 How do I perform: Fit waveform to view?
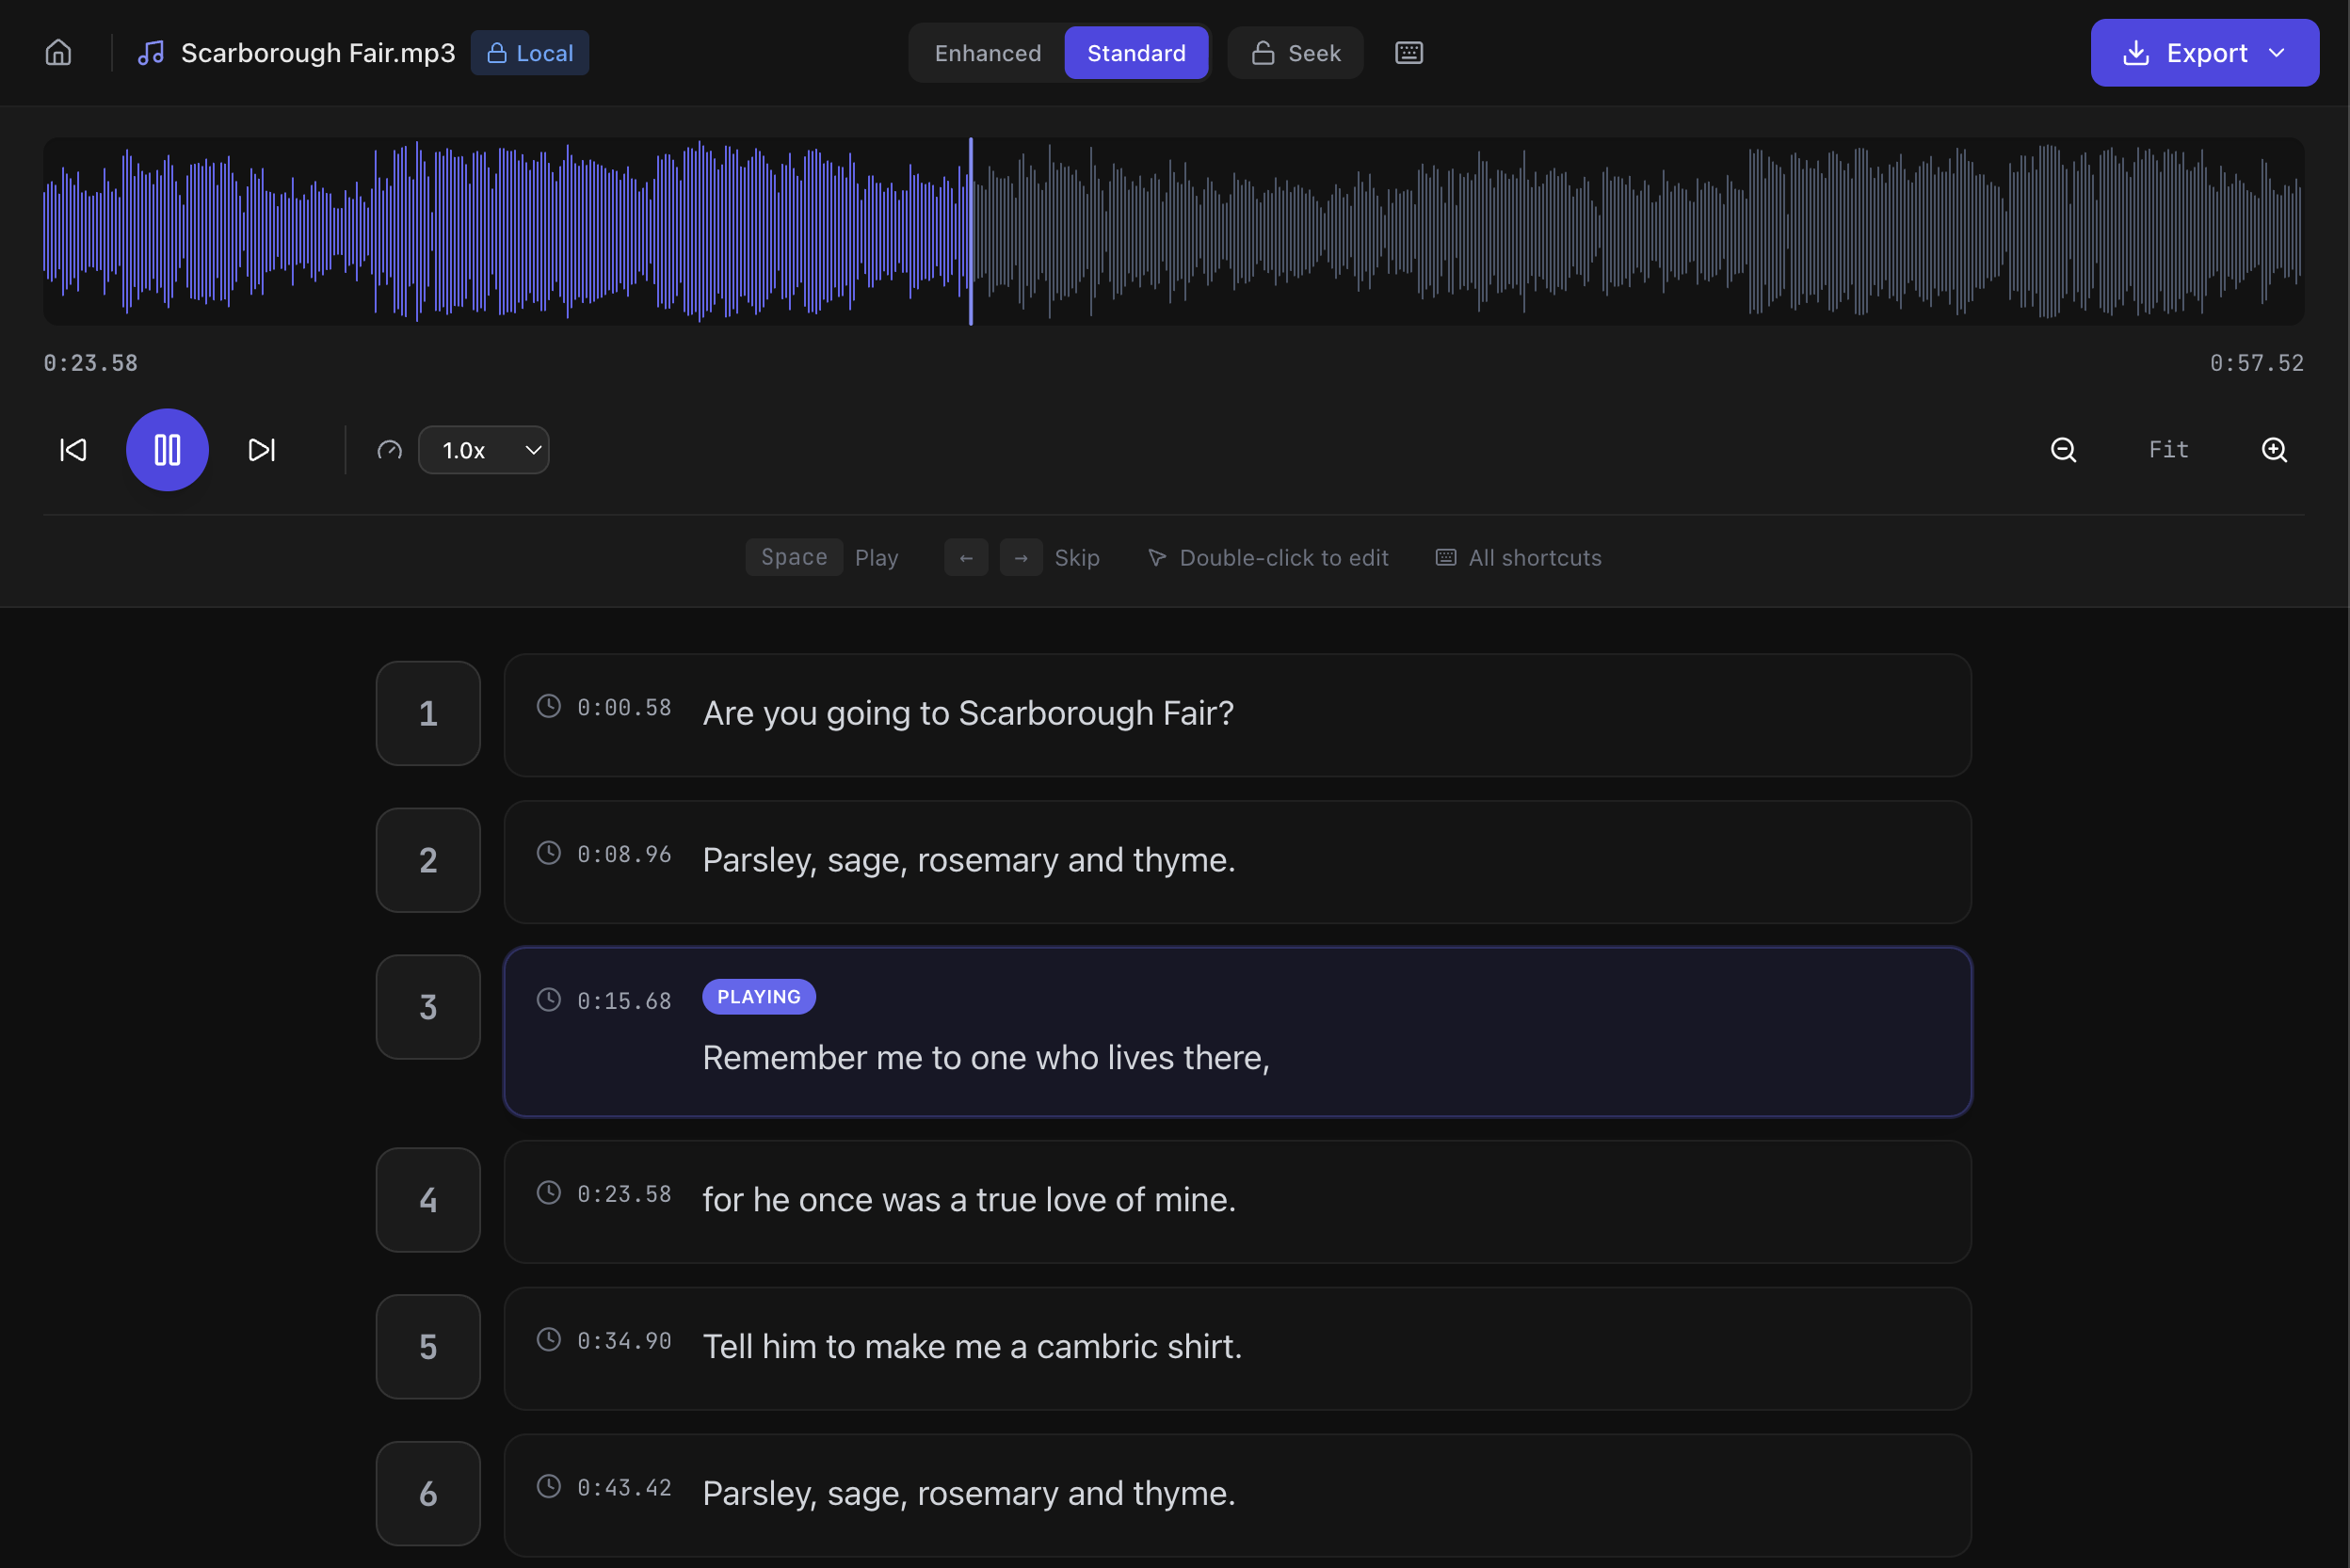(x=2168, y=450)
